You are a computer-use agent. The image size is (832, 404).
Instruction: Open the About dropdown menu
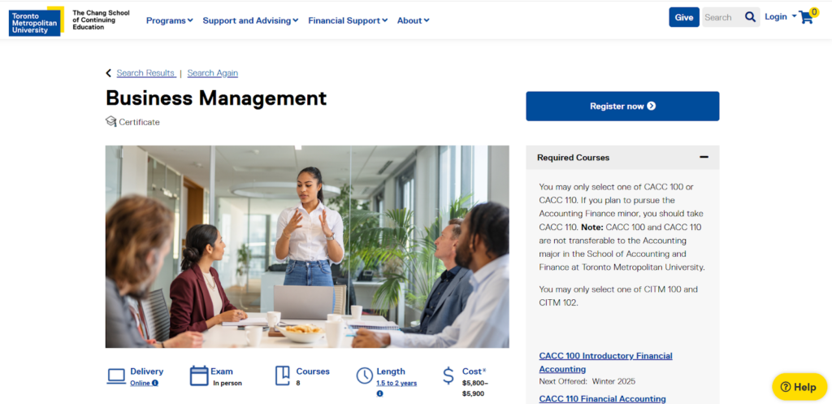point(414,20)
